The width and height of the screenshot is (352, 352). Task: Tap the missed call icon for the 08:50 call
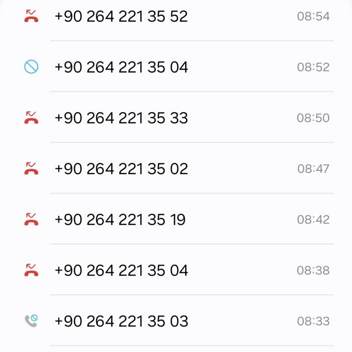pyautogui.click(x=31, y=118)
